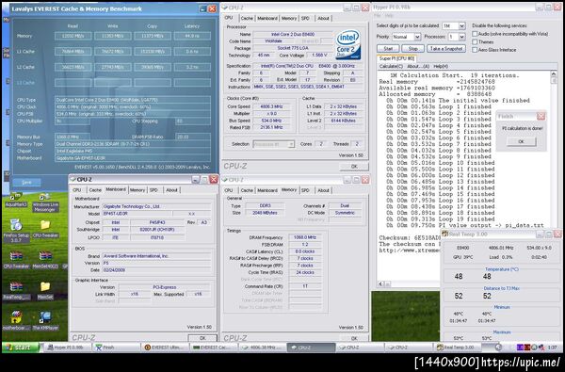Open the About tab in CPU-Z Mainboard window
This screenshot has width=565, height=372.
(171, 190)
